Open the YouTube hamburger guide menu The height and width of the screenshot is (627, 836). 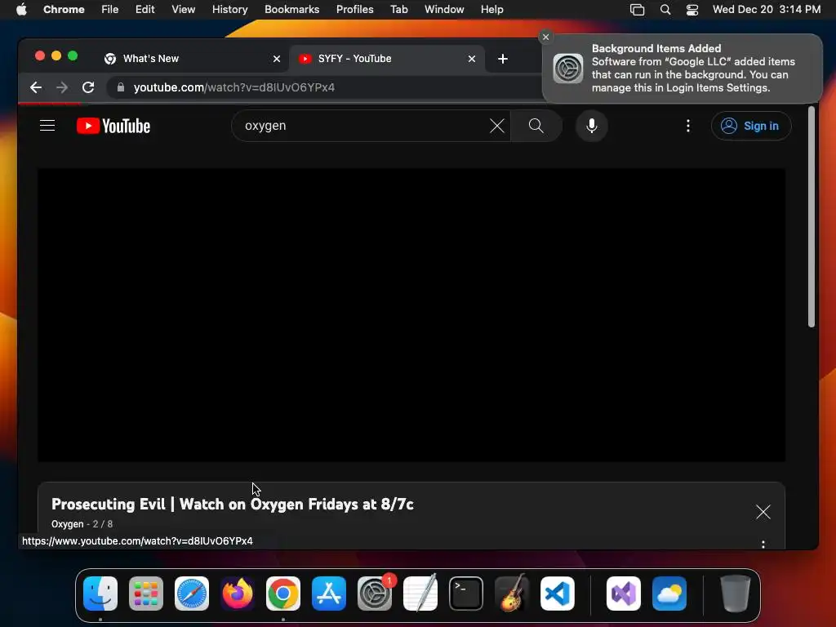tap(47, 126)
